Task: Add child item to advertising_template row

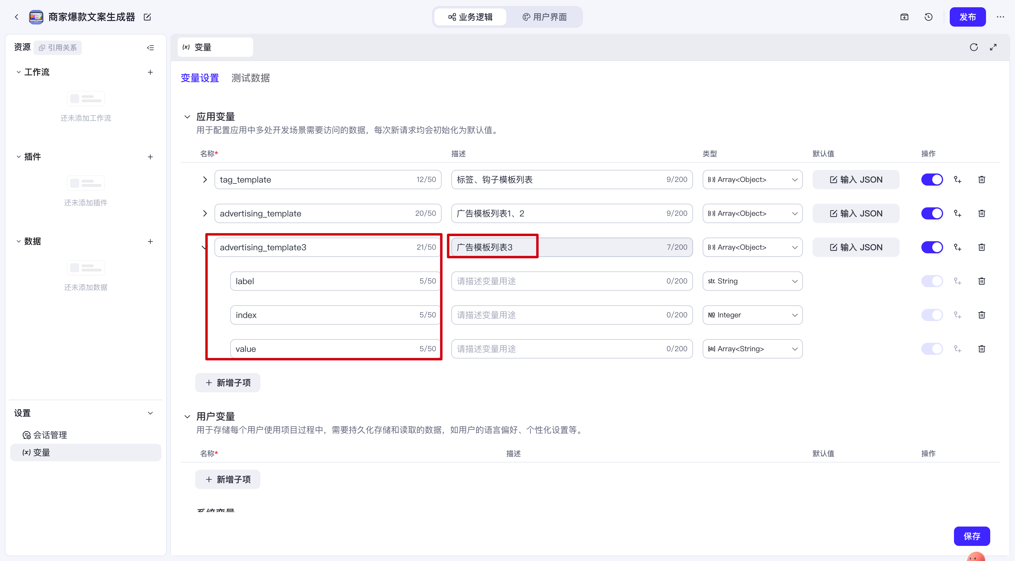Action: click(x=958, y=214)
